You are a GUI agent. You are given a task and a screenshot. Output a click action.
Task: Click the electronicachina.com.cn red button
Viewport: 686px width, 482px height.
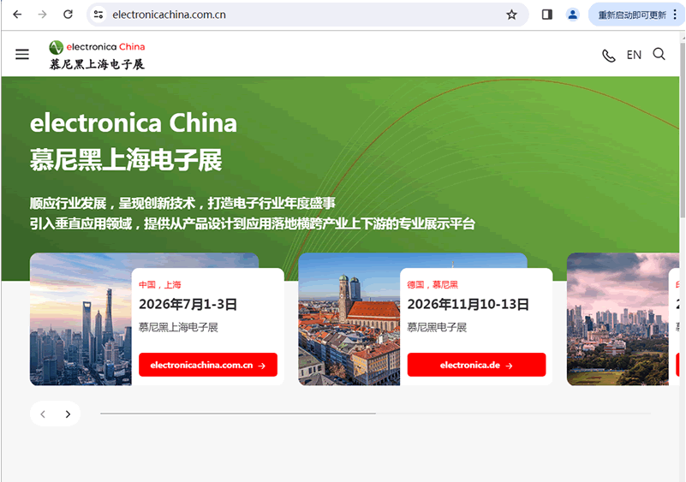pos(208,365)
